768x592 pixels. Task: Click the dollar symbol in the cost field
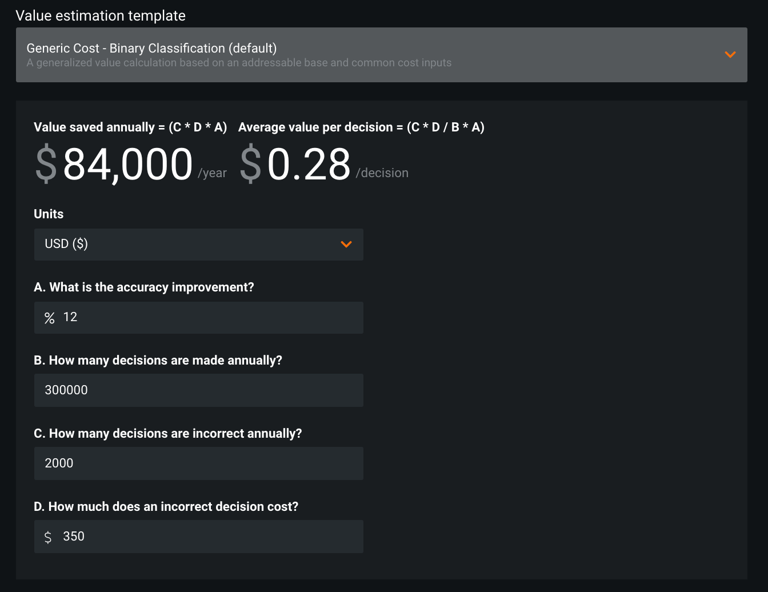click(x=48, y=537)
